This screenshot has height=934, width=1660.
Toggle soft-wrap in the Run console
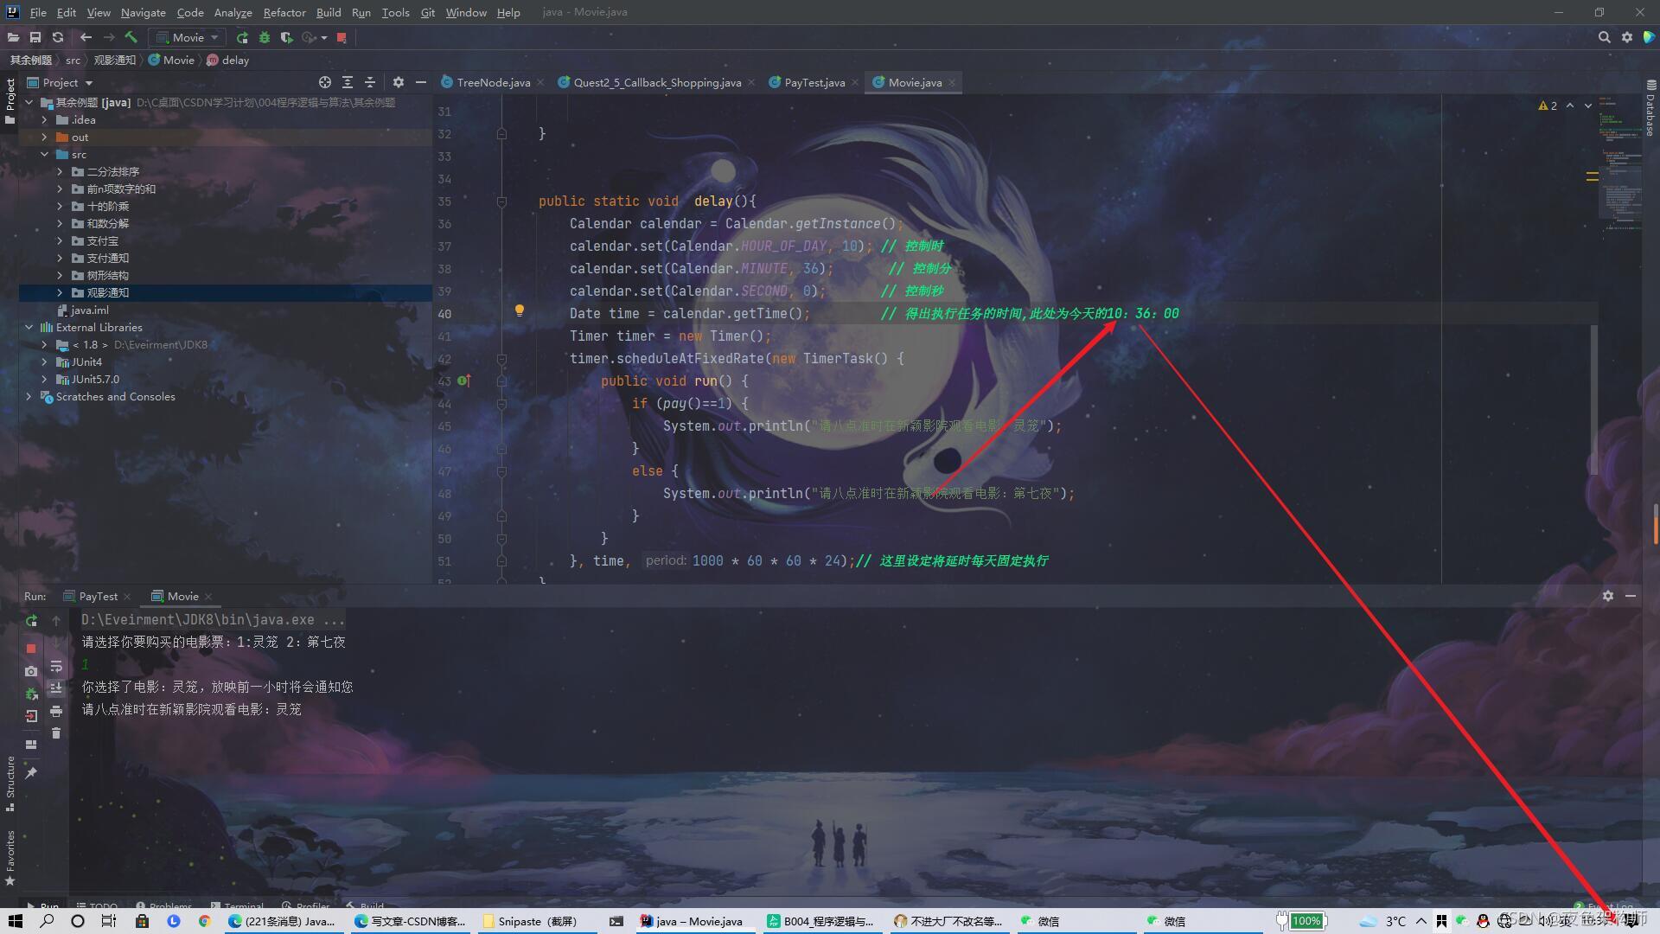56,667
